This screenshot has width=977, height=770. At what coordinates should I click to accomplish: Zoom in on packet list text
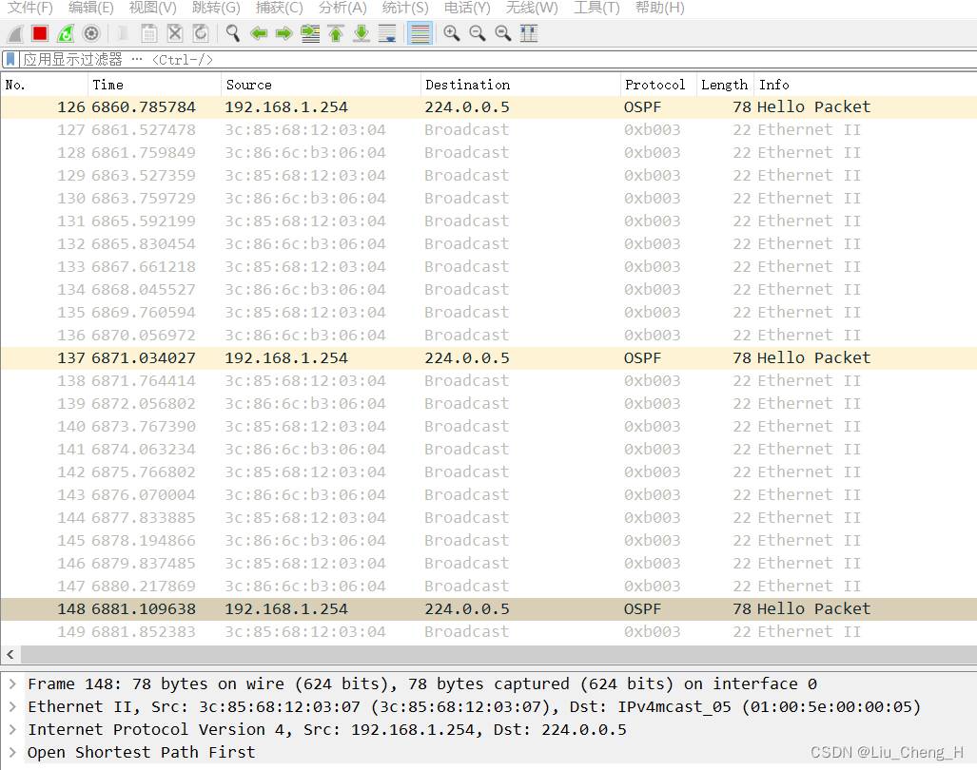452,33
